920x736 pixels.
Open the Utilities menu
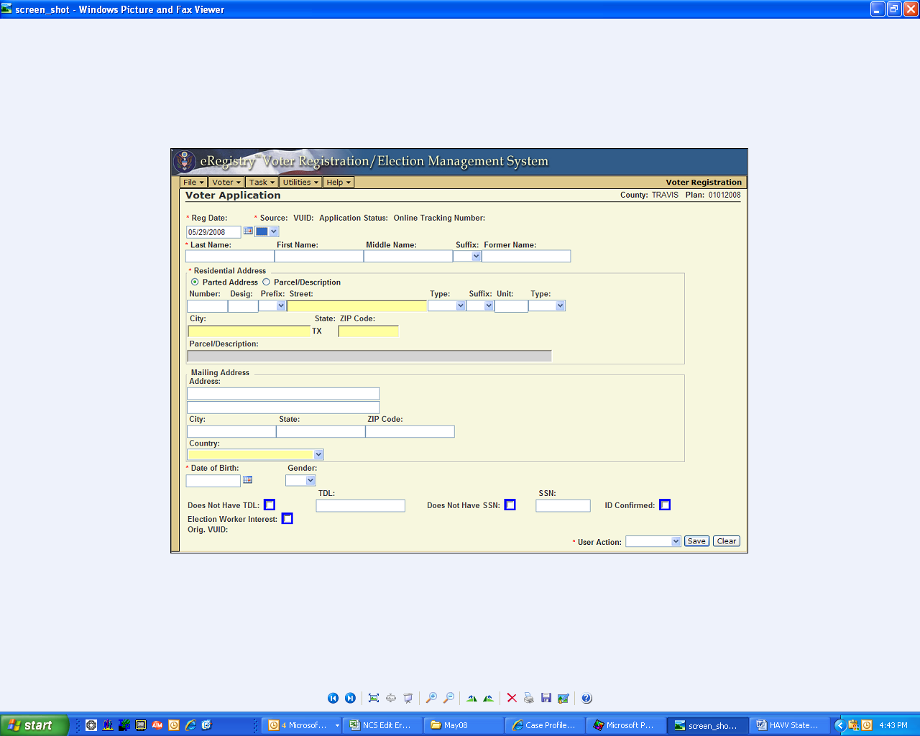300,182
